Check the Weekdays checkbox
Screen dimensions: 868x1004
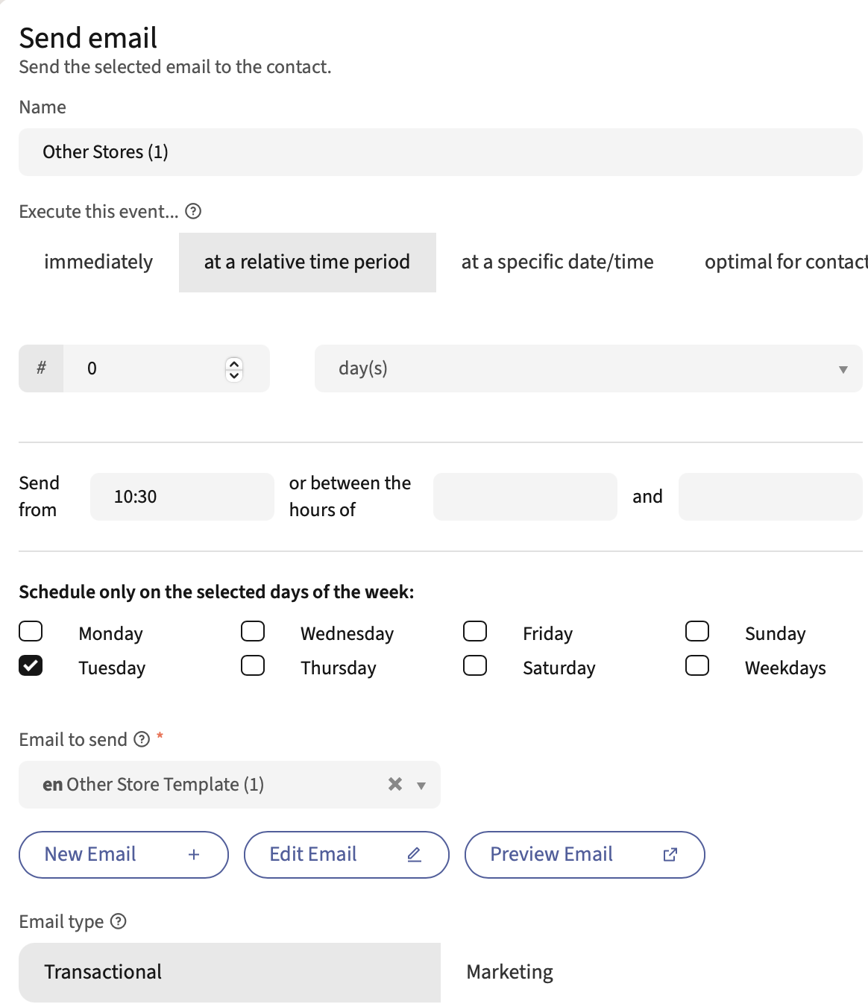697,665
